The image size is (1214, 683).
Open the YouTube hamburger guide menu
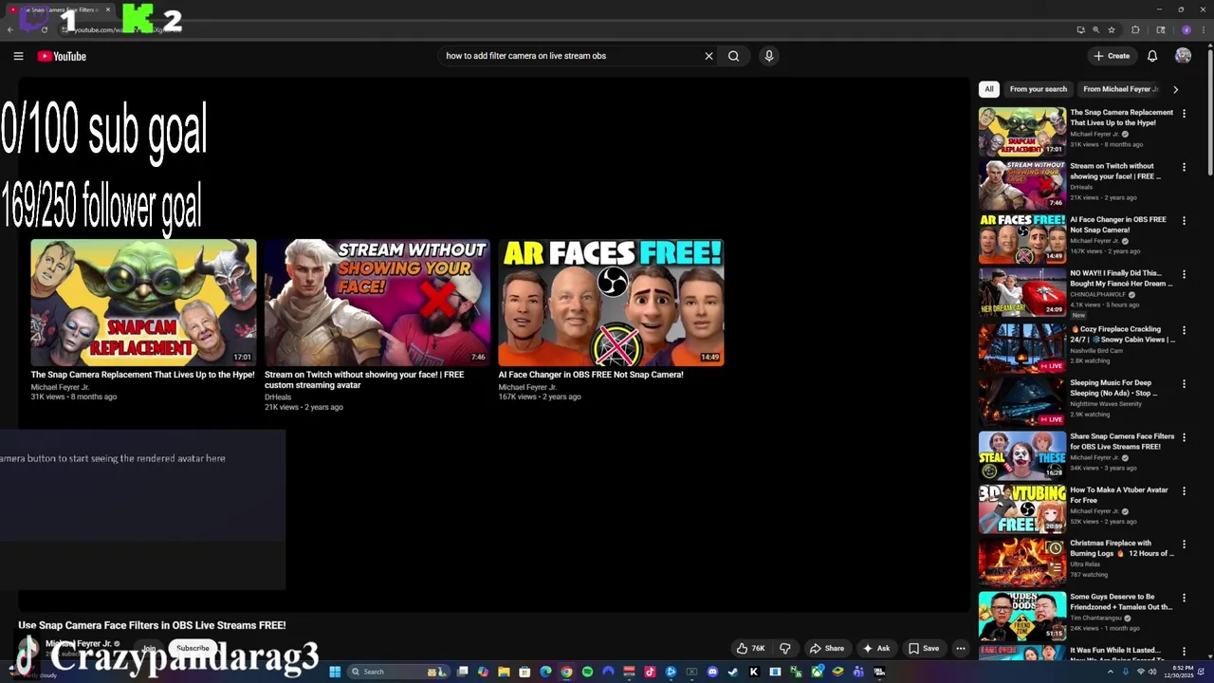point(18,56)
